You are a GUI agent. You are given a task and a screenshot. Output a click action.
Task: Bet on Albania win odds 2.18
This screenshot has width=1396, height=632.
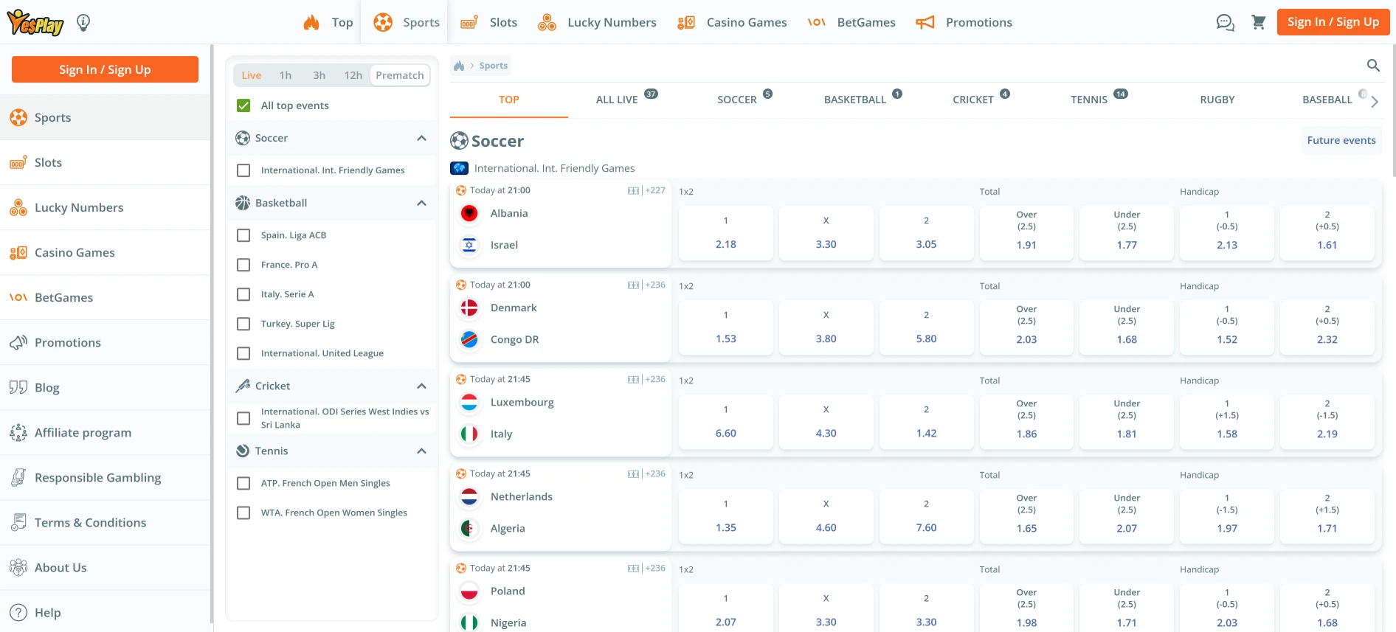[x=726, y=233]
